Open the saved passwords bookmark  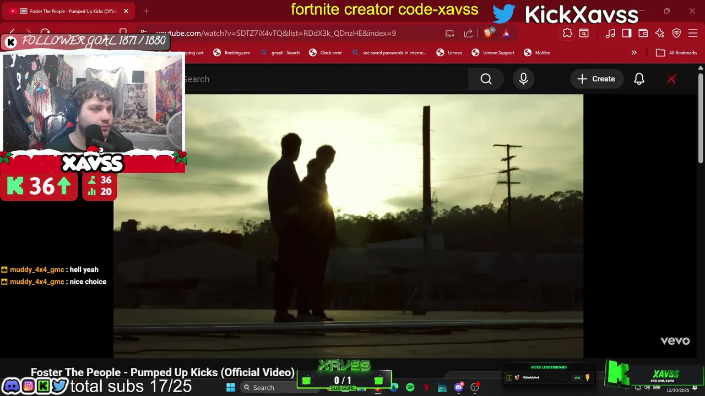[389, 53]
